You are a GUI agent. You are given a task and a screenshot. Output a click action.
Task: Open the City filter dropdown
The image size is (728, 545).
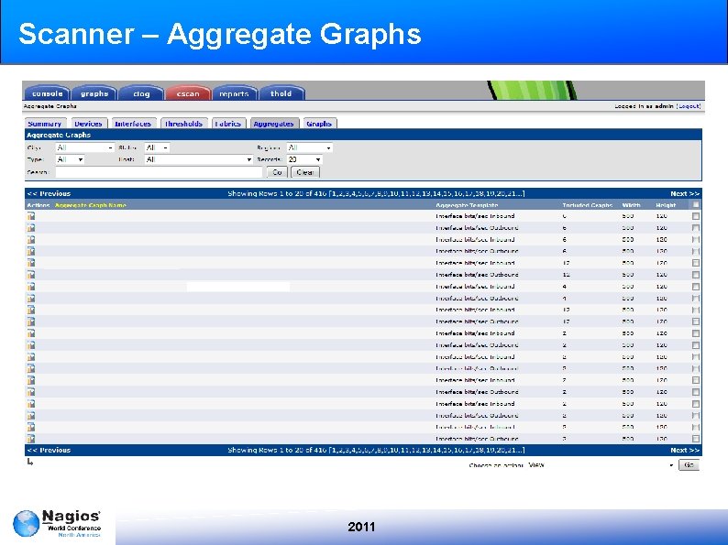pyautogui.click(x=84, y=147)
